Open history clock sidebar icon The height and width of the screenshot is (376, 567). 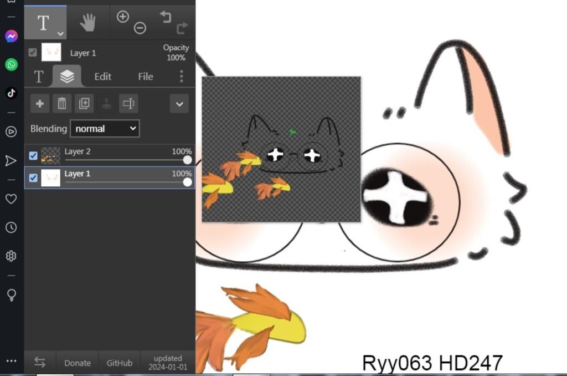pyautogui.click(x=11, y=227)
